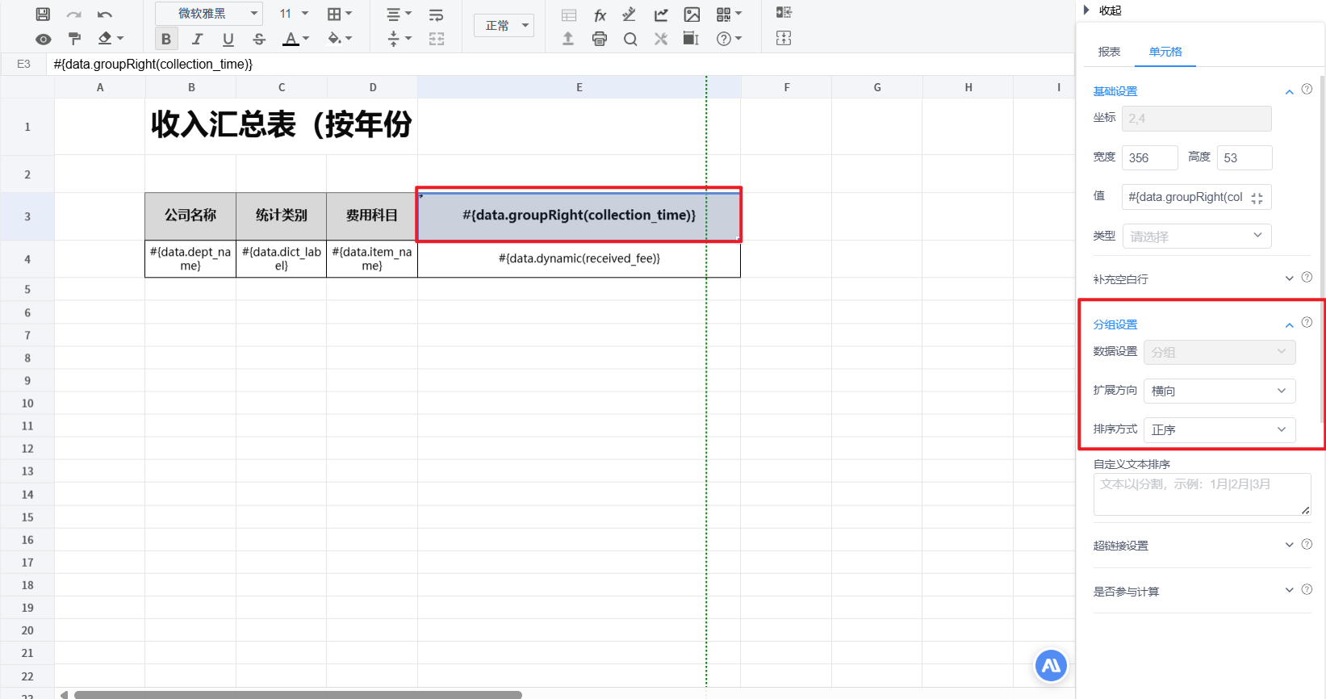Switch to the 单元格 tab
This screenshot has height=699, width=1326.
click(1165, 52)
